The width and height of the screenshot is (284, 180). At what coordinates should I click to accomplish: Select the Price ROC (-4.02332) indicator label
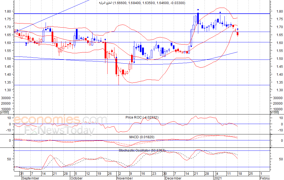tap(142, 117)
